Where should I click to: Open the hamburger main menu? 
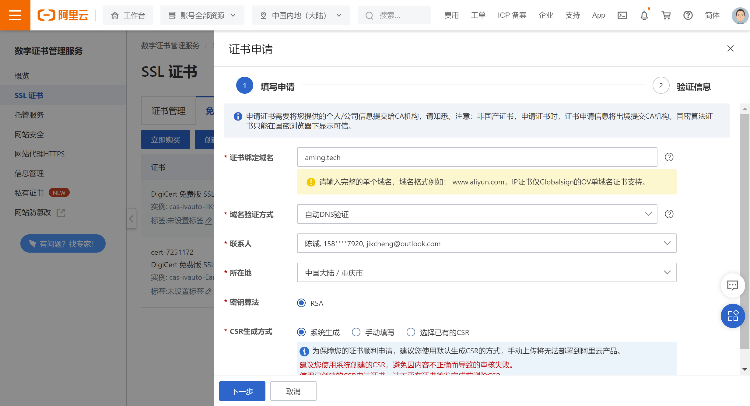[x=15, y=15]
